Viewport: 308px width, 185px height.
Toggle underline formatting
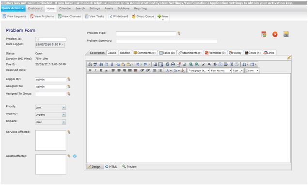click(101, 71)
